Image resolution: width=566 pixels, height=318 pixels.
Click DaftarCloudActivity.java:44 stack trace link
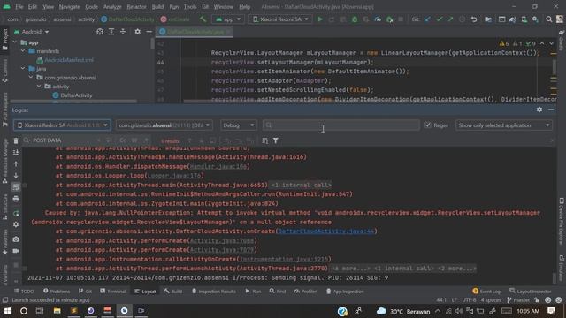click(326, 231)
